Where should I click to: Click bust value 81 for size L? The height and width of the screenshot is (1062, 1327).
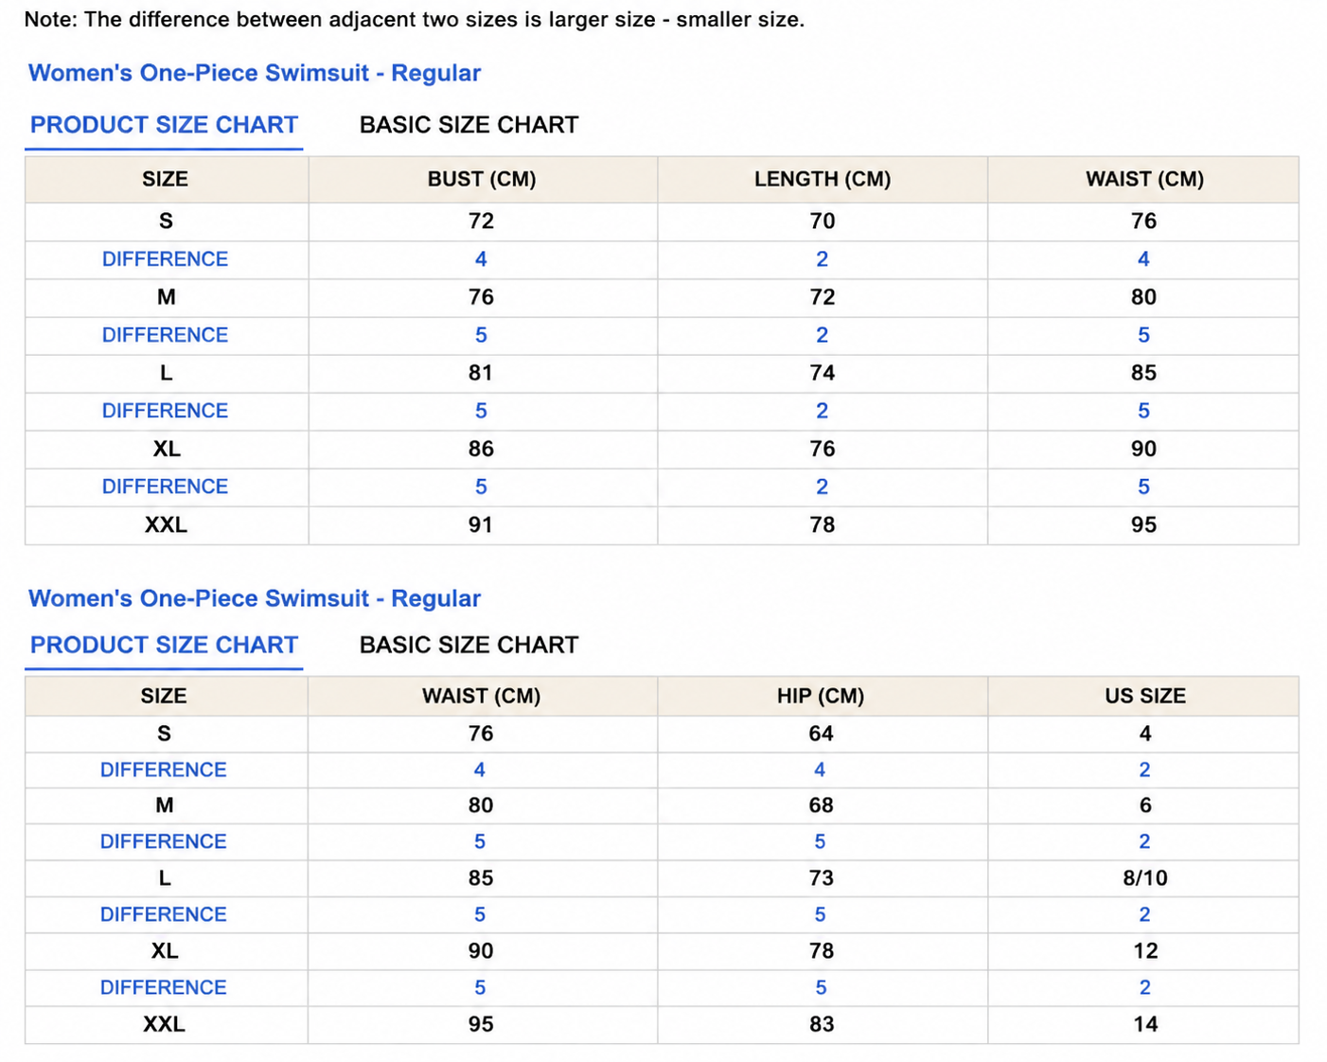[x=481, y=373]
